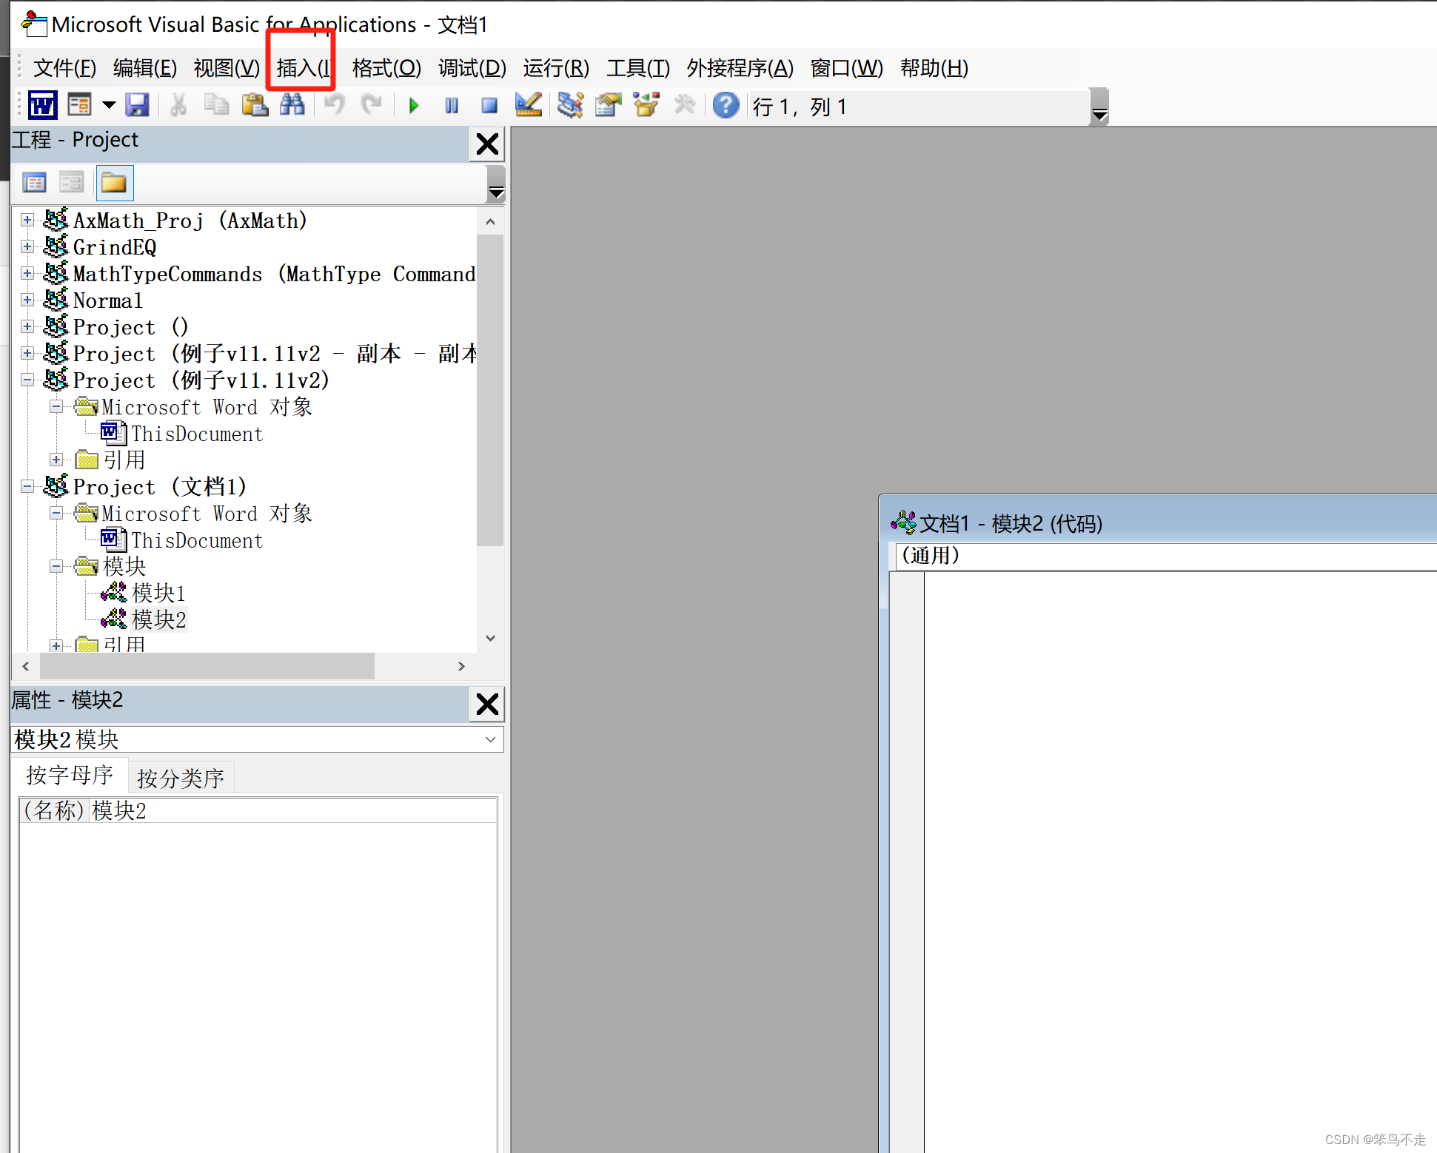The width and height of the screenshot is (1437, 1153).
Task: Click the Redo arrow icon
Action: (371, 105)
